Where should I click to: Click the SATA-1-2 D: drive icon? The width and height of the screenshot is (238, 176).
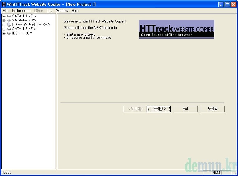9,20
